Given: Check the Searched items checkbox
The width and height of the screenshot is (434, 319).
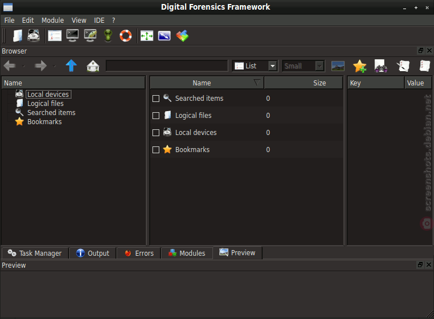Looking at the screenshot, I should tap(156, 99).
